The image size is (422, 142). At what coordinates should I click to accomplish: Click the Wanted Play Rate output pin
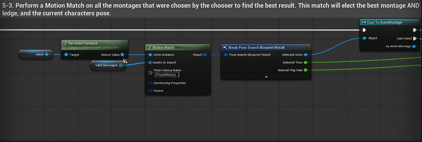click(306, 70)
